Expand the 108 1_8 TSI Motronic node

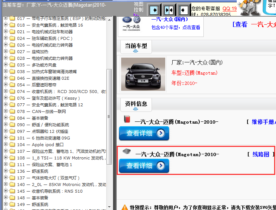coord(6,158)
